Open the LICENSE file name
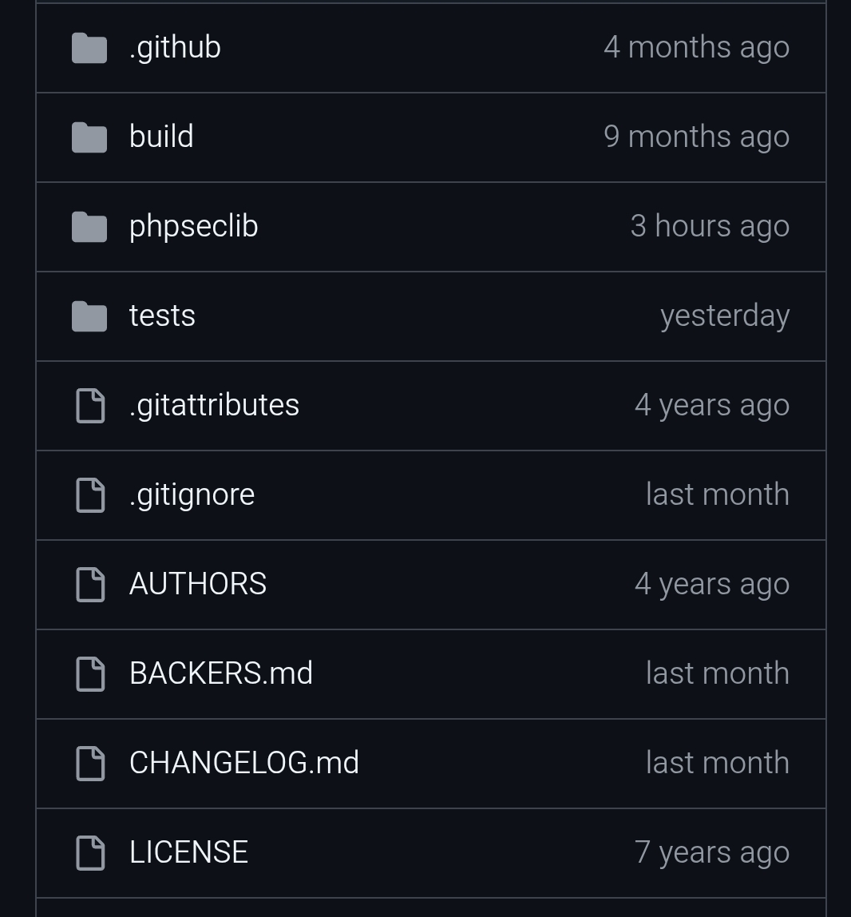 (188, 853)
